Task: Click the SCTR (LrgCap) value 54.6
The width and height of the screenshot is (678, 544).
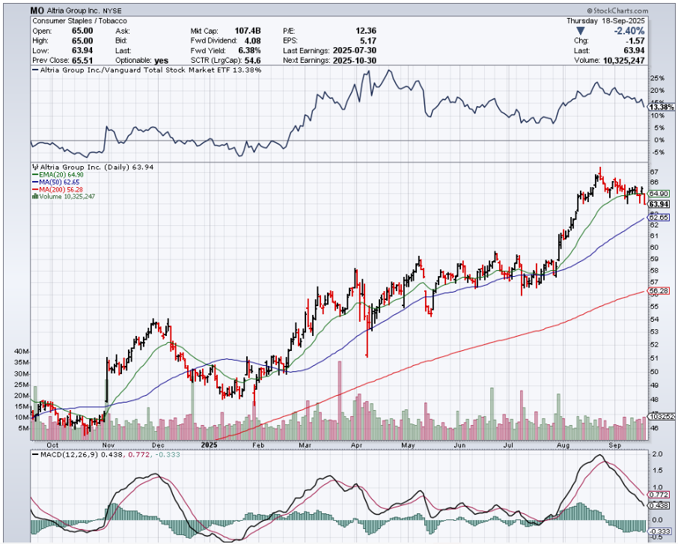Action: (253, 61)
